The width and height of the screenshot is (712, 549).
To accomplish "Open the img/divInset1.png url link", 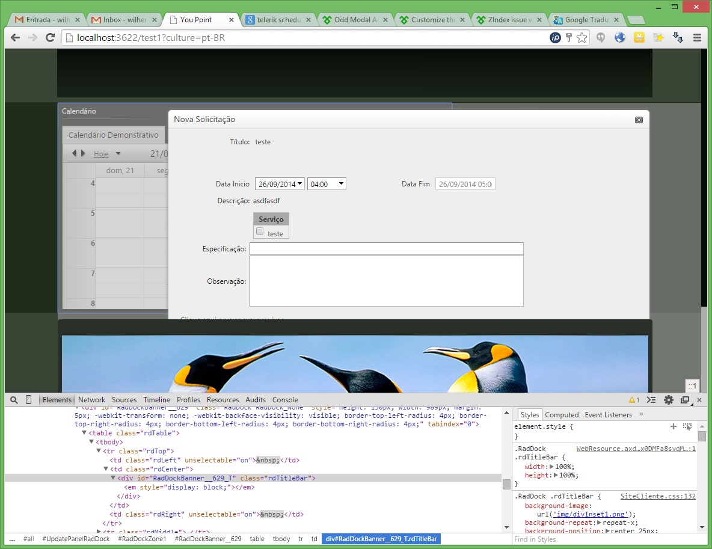I will pyautogui.click(x=591, y=514).
